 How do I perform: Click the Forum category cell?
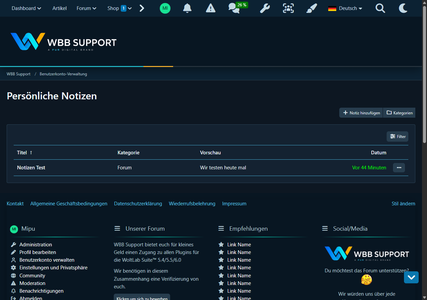tap(125, 168)
